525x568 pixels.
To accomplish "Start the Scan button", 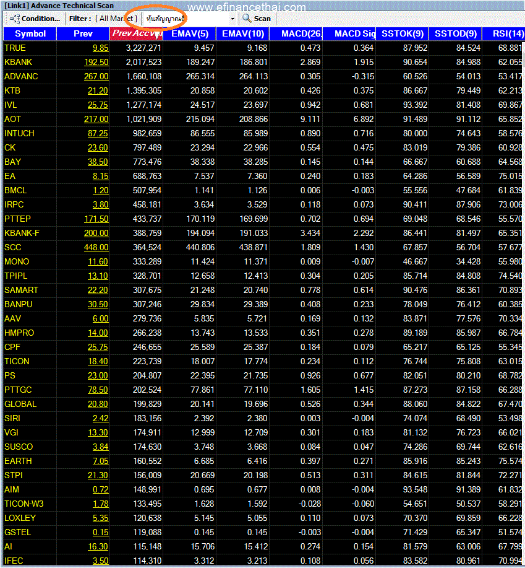I will pyautogui.click(x=257, y=19).
